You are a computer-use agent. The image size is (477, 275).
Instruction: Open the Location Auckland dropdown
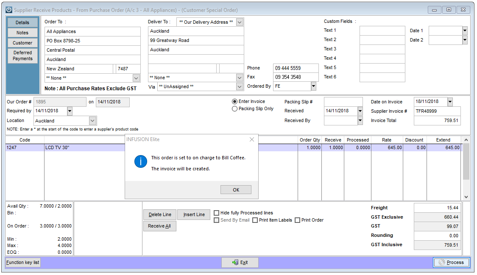pos(92,121)
